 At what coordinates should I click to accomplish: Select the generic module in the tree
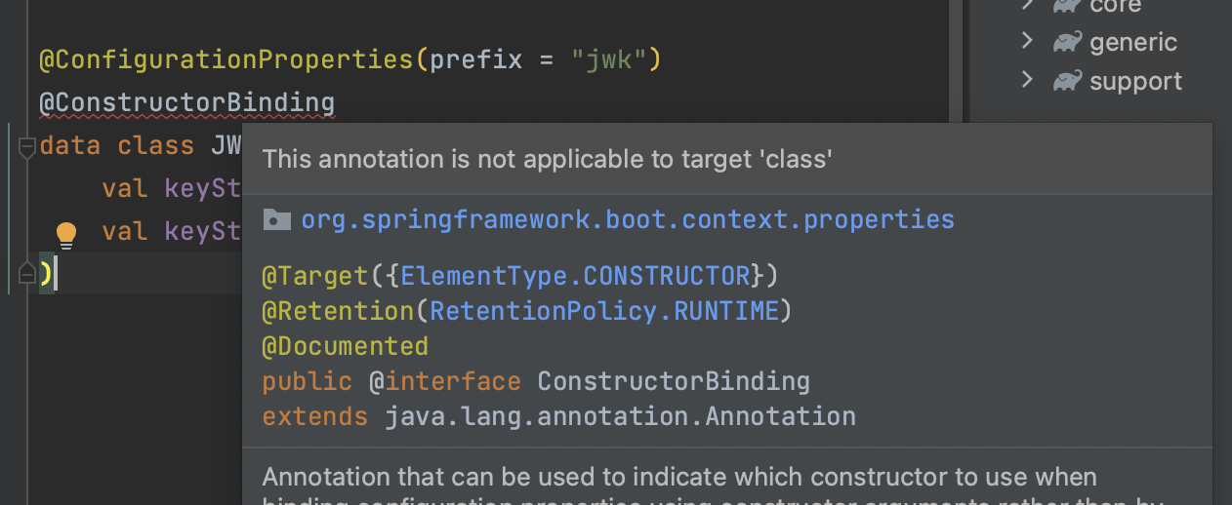coord(1133,42)
